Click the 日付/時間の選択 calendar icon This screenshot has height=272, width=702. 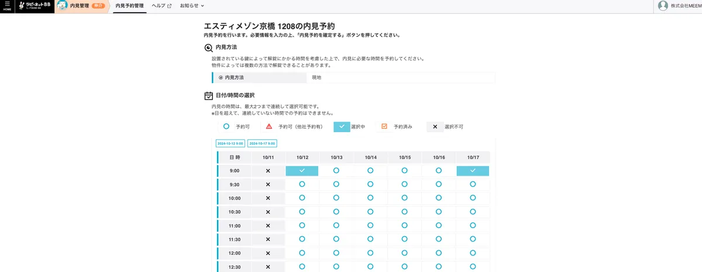pyautogui.click(x=208, y=95)
